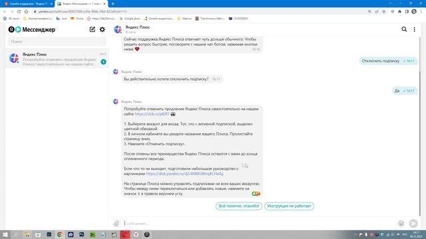This screenshot has width=426, height=239.
Task: Go to browser home page
Action: tap(26, 11)
